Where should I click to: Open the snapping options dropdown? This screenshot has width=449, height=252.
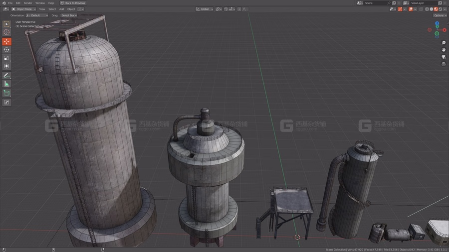pyautogui.click(x=232, y=9)
